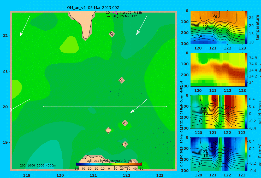Click the longitude label 123 on the main map
This screenshot has width=261, height=178.
160,175
